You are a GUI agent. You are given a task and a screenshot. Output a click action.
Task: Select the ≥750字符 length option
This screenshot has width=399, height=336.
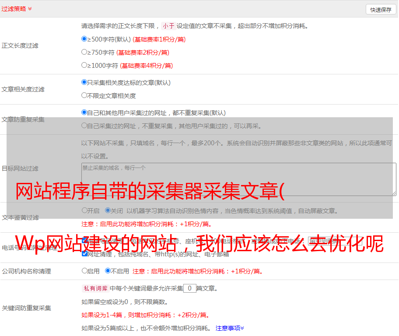pyautogui.click(x=84, y=52)
